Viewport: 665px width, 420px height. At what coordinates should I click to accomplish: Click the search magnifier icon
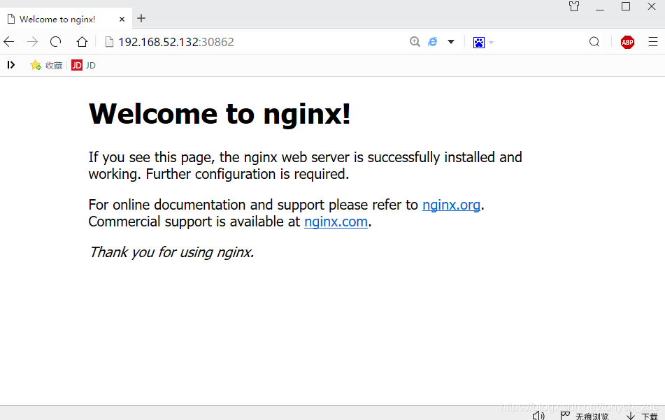[x=594, y=41]
